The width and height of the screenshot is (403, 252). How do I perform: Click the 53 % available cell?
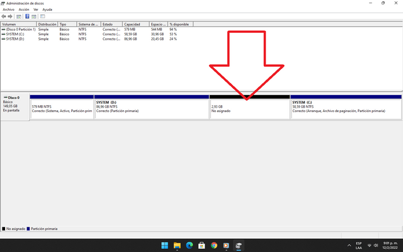(173, 34)
